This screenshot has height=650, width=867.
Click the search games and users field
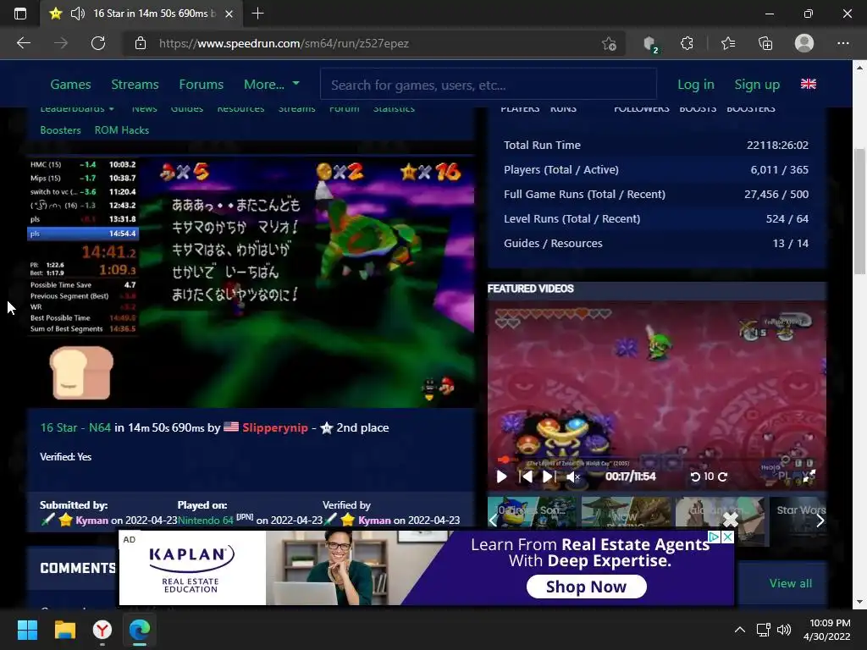pos(489,85)
